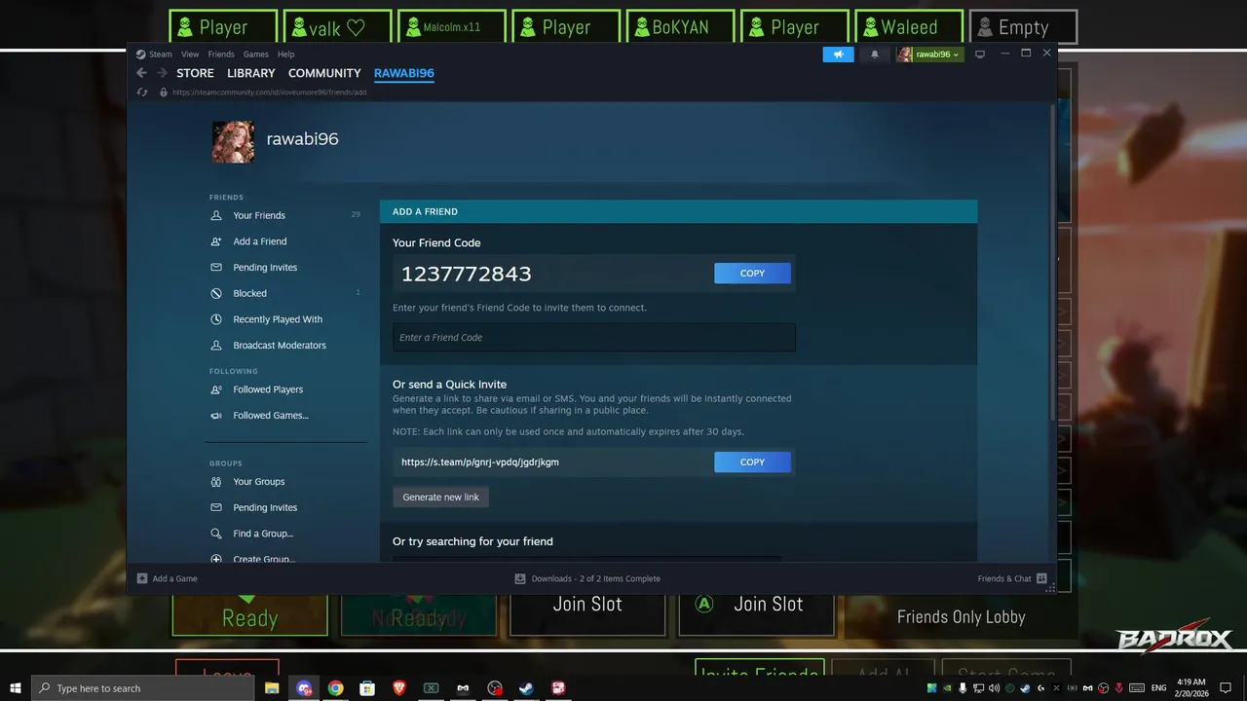Click the Blocked circle-slash icon
This screenshot has height=701, width=1247.
[216, 293]
